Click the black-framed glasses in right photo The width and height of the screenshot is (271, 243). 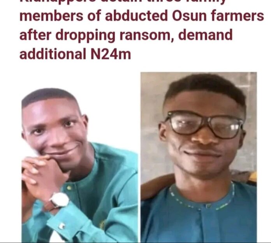pyautogui.click(x=204, y=125)
